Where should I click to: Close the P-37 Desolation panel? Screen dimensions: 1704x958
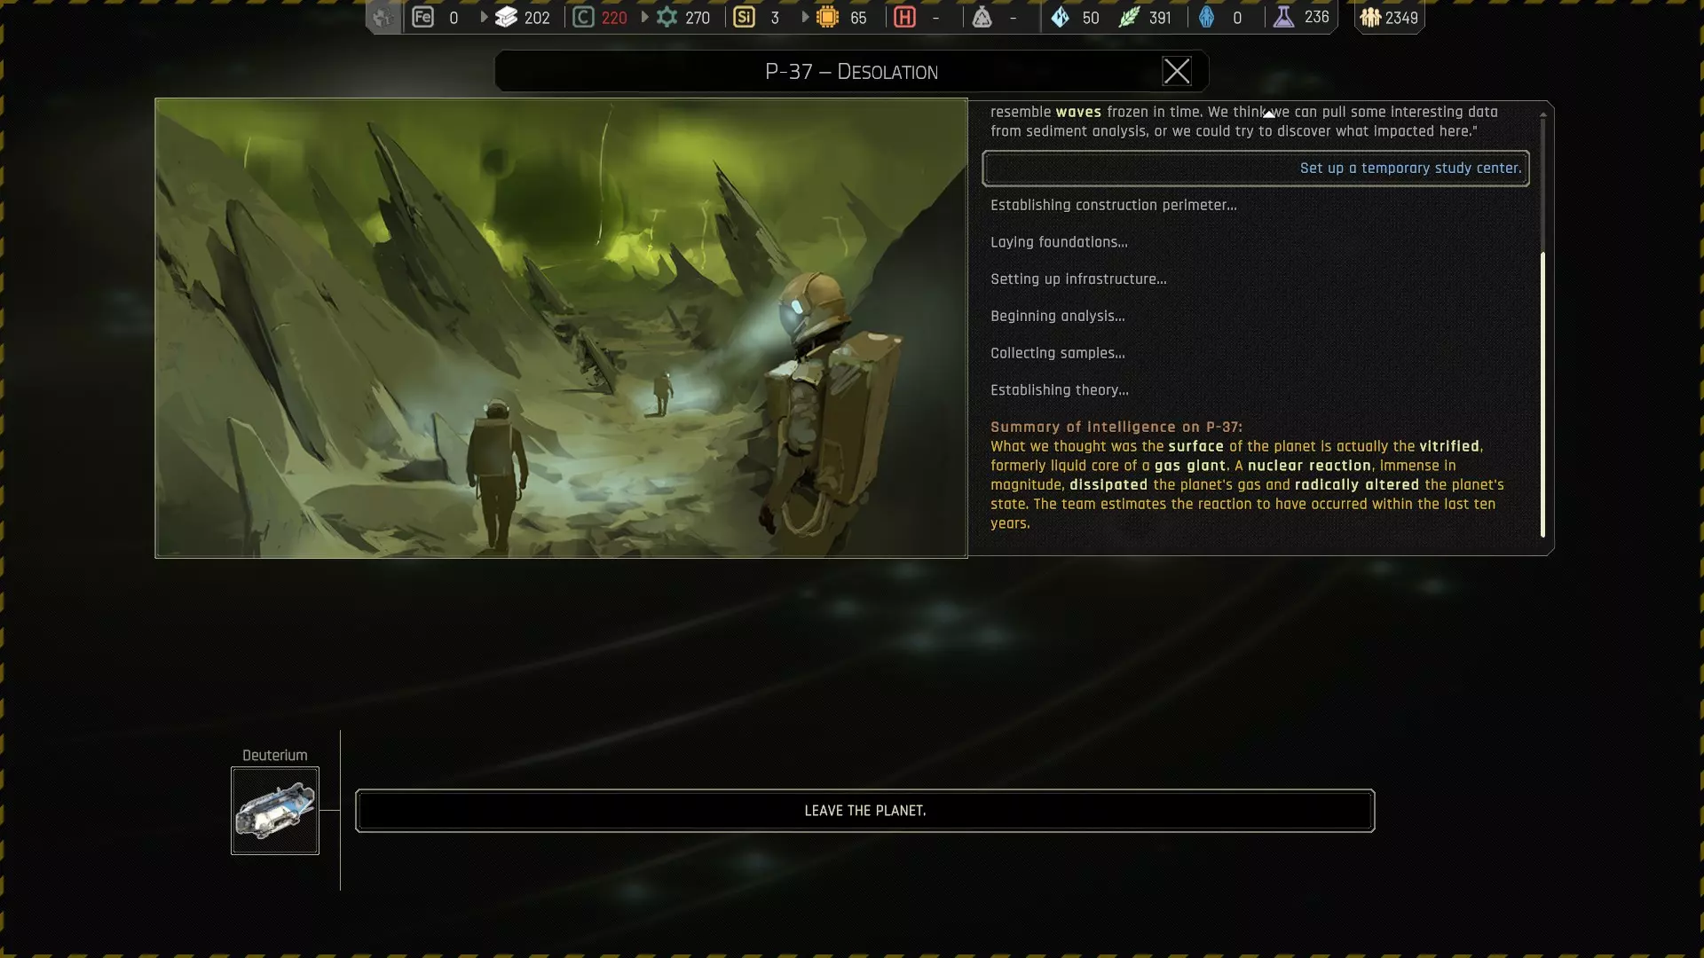click(1176, 71)
